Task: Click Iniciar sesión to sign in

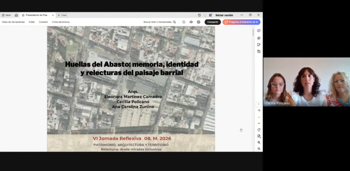Action: point(224,15)
